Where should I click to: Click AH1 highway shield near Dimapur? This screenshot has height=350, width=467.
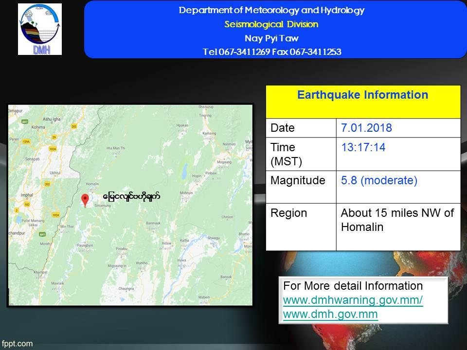(25, 122)
